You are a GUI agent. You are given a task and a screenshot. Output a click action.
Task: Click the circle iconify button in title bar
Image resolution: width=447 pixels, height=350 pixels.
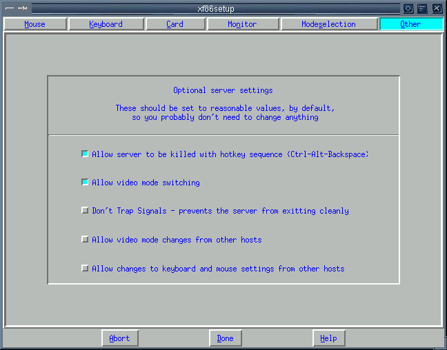[408, 8]
